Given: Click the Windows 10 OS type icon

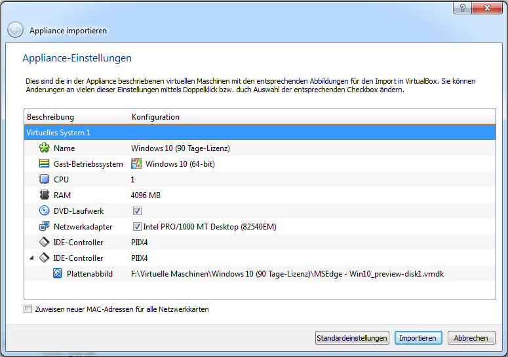Looking at the screenshot, I should pos(136,163).
